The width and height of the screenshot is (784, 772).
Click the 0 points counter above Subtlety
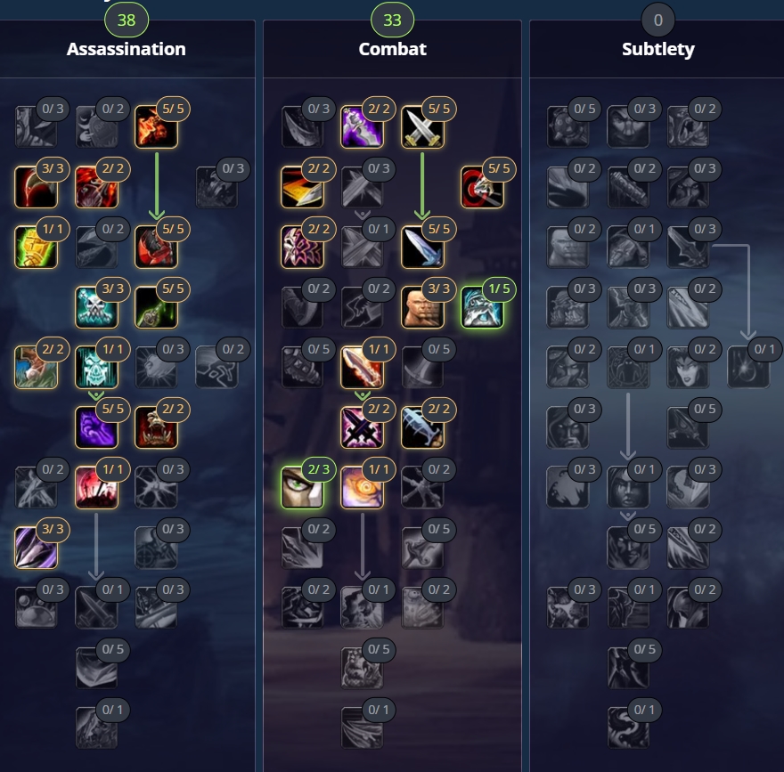658,20
